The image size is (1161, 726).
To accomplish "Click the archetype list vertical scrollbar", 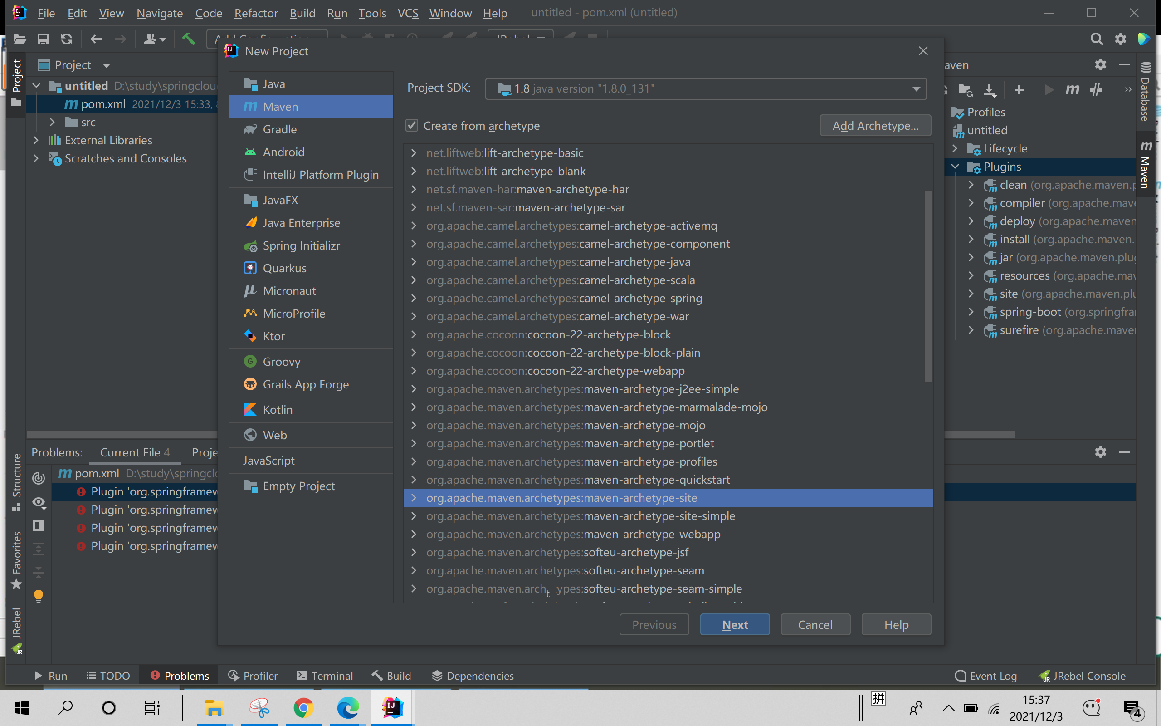I will pos(928,286).
